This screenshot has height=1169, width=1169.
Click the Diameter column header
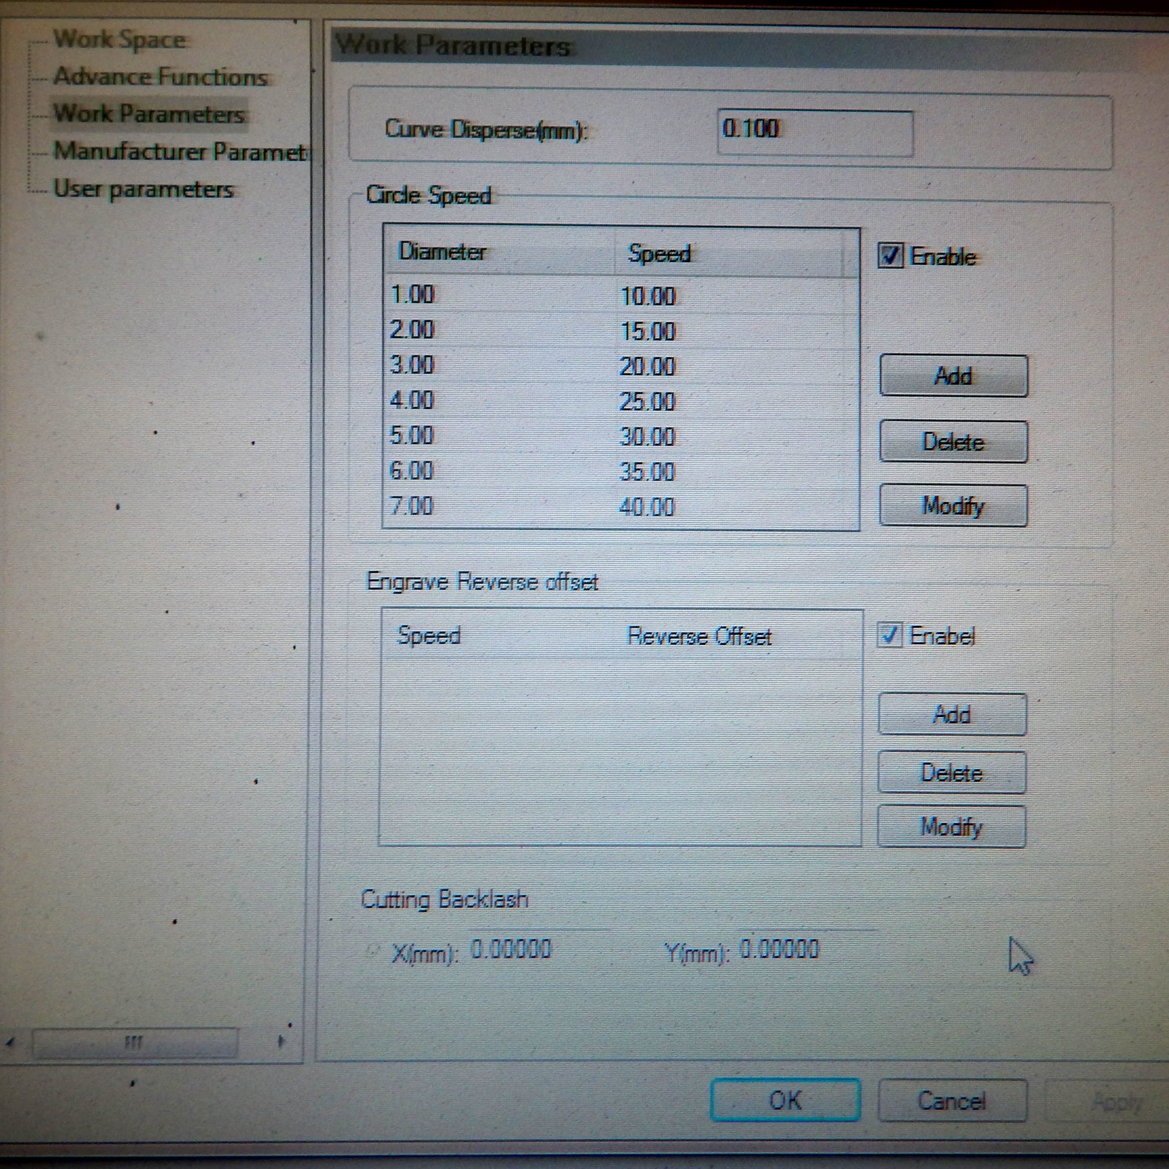click(442, 252)
